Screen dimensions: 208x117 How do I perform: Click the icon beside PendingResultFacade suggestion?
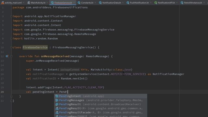pos(57,112)
